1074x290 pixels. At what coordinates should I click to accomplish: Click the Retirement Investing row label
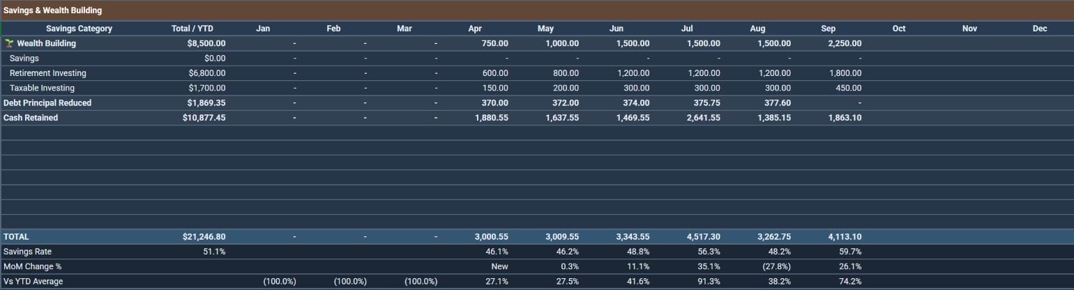(48, 73)
